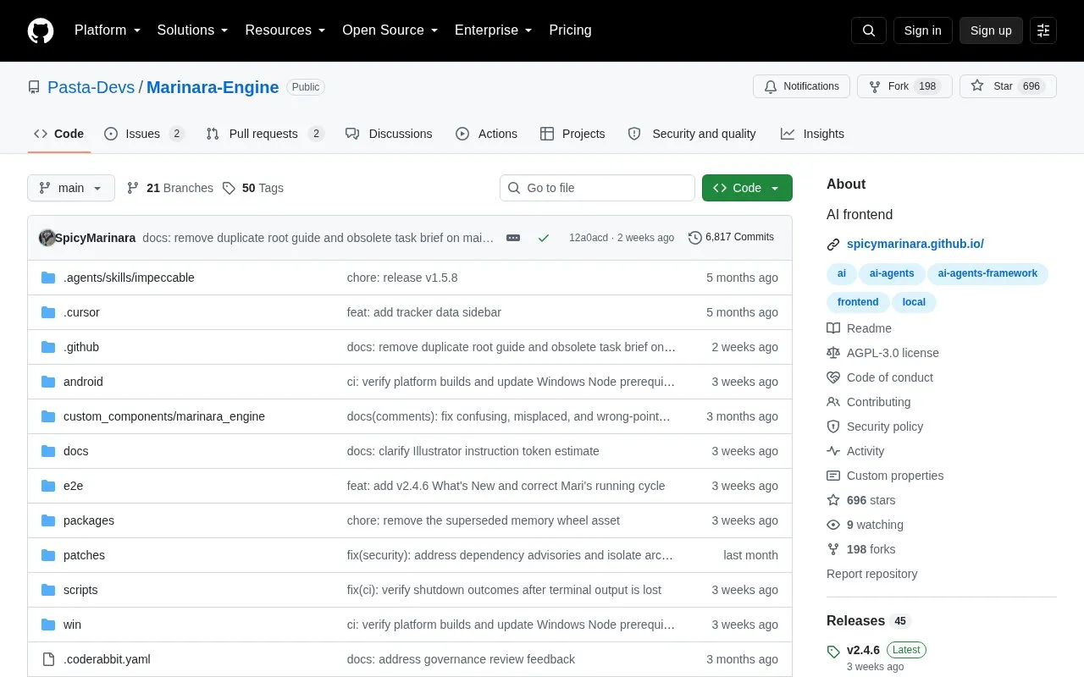Viewport: 1084px width, 677px height.
Task: Click the folder icon beside android
Action: [48, 382]
